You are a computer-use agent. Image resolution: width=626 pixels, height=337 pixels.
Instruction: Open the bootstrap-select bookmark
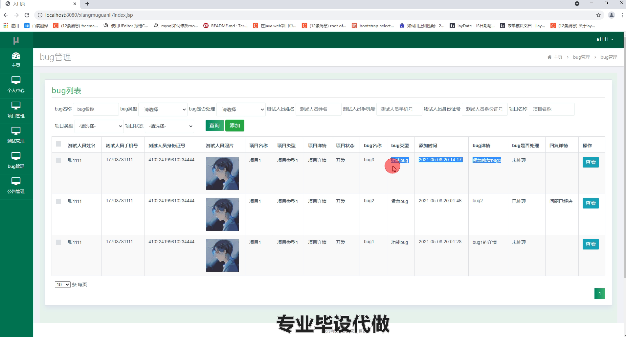pyautogui.click(x=373, y=26)
